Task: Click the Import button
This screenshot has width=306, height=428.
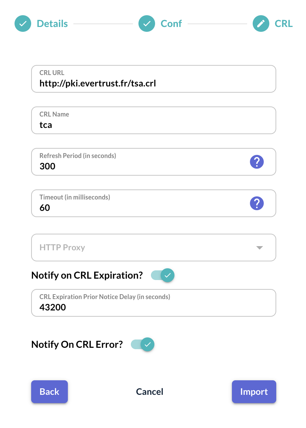Action: [x=254, y=392]
